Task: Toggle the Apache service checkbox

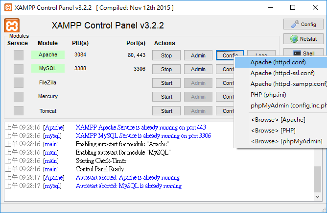Action: coord(19,55)
